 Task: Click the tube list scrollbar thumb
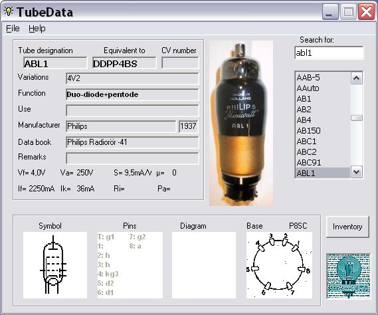click(357, 118)
